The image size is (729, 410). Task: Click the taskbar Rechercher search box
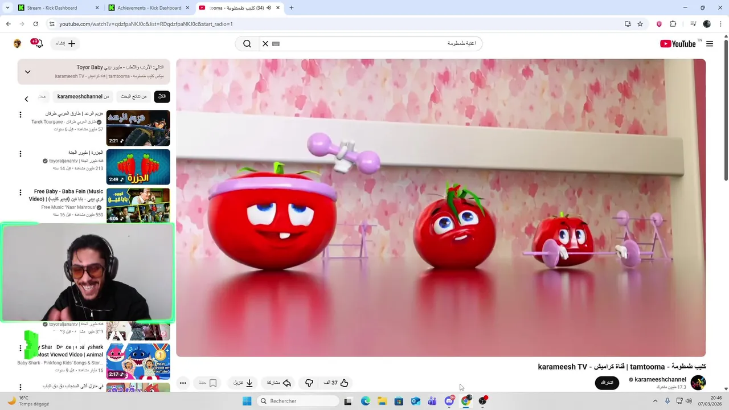click(x=298, y=401)
